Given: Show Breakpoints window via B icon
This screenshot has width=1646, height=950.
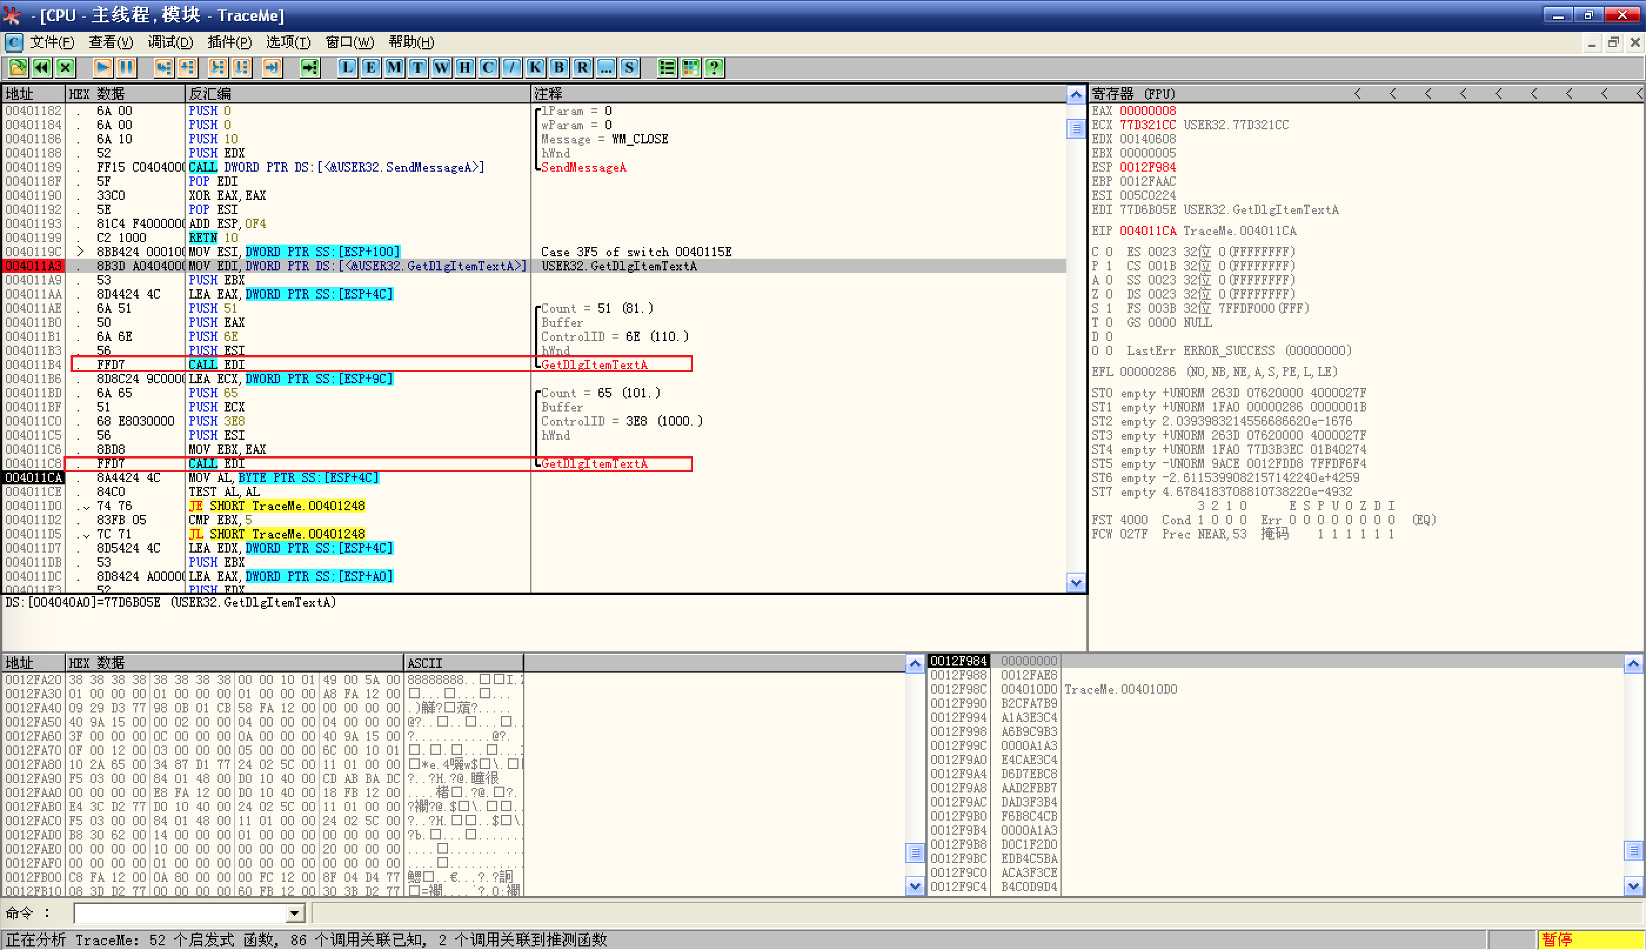Looking at the screenshot, I should (558, 67).
